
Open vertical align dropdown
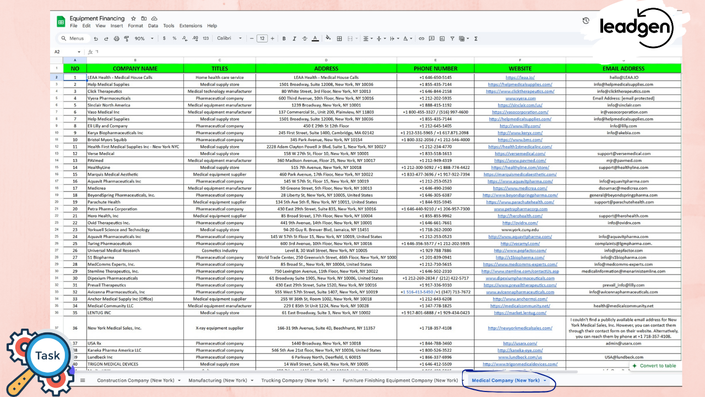click(380, 39)
